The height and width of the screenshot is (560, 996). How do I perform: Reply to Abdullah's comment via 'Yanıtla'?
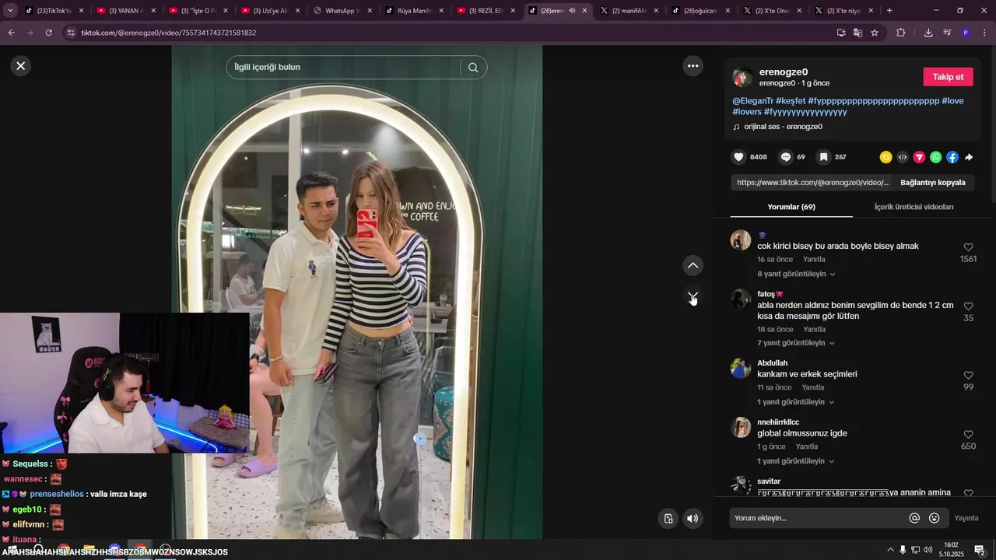pyautogui.click(x=812, y=387)
